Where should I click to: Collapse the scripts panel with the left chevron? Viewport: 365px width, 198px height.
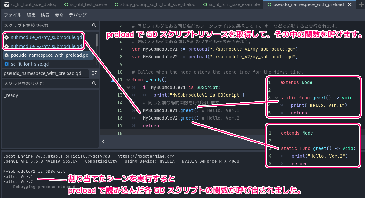coord(103,141)
